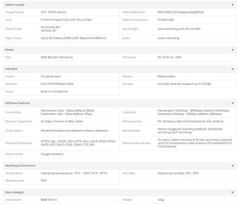Click the × icon on the Power section
Image resolution: width=239 pixels, height=206 pixels.
pyautogui.click(x=233, y=50)
